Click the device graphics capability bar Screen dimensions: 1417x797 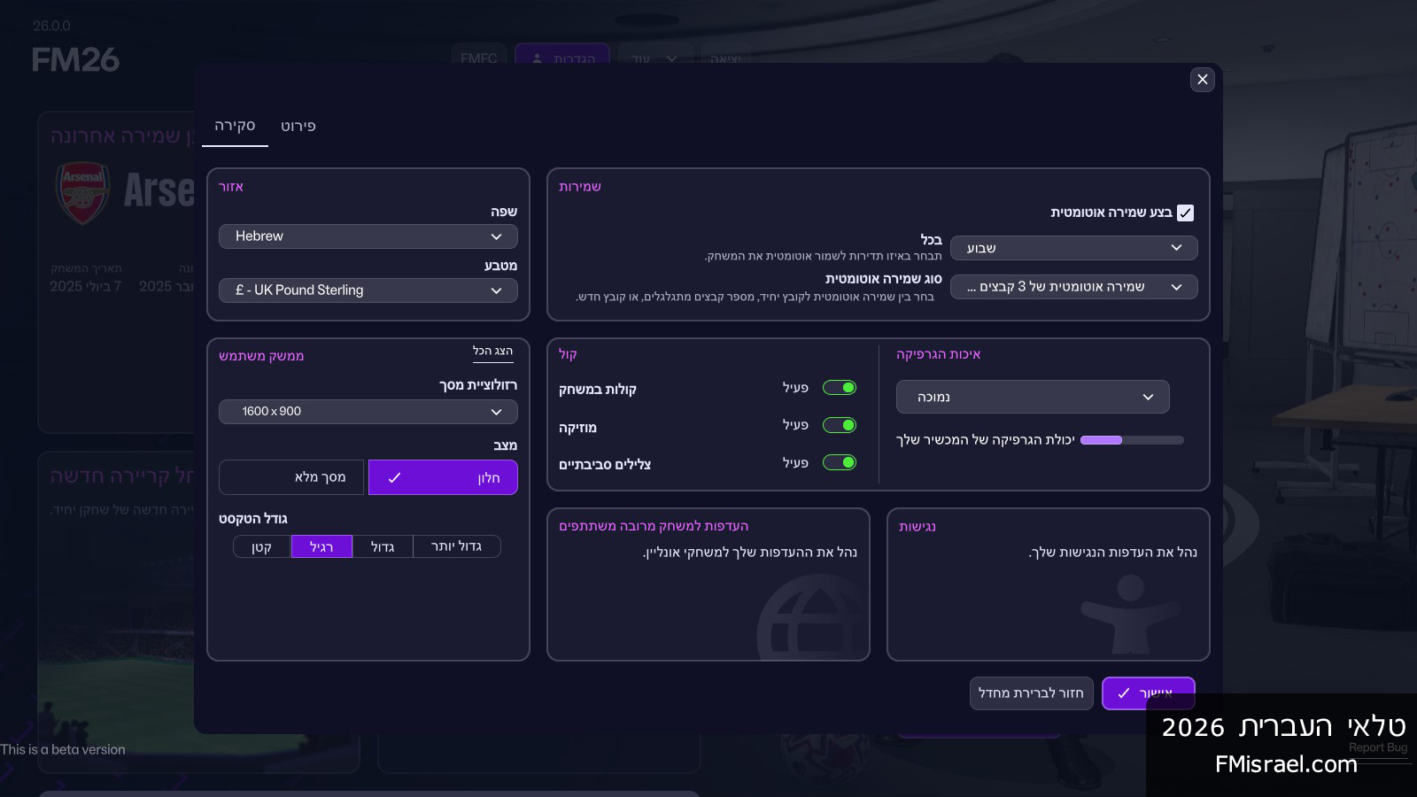point(1132,440)
